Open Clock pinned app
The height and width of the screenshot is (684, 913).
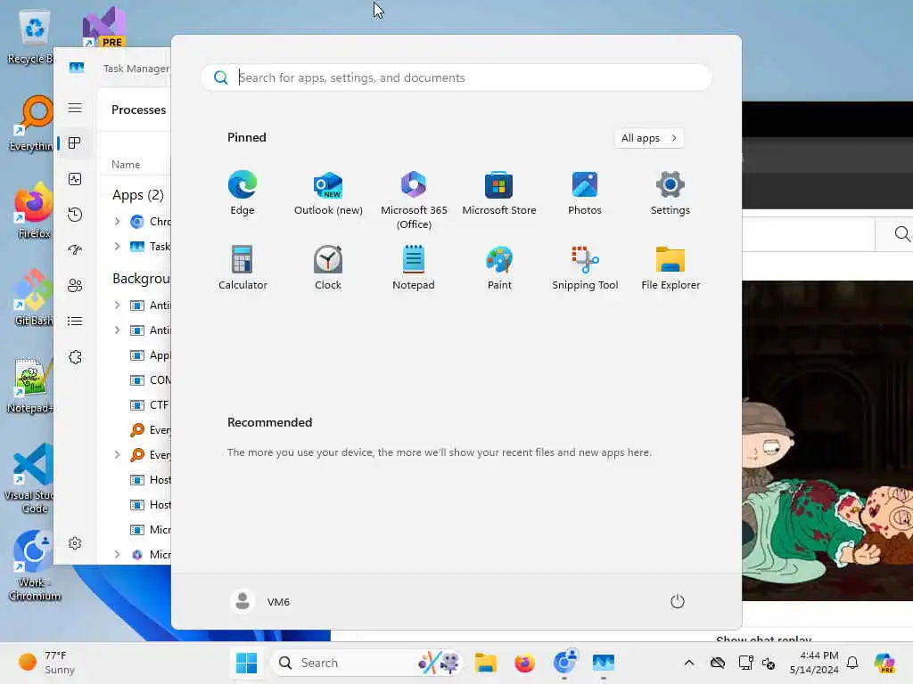(328, 267)
